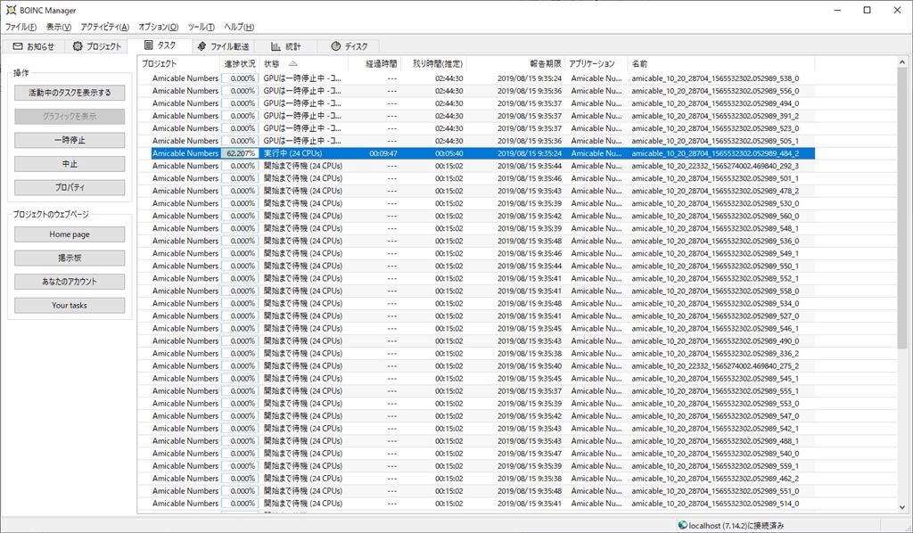The image size is (913, 533).
Task: Click the プロパティ button
Action: (70, 187)
